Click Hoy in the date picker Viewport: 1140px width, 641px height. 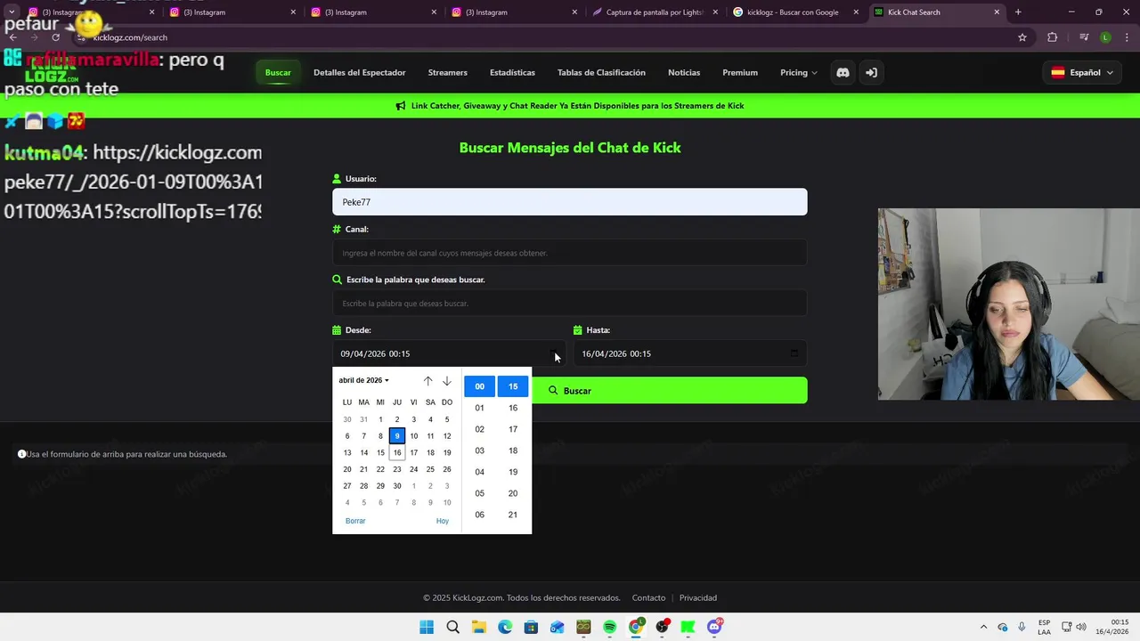pos(443,521)
